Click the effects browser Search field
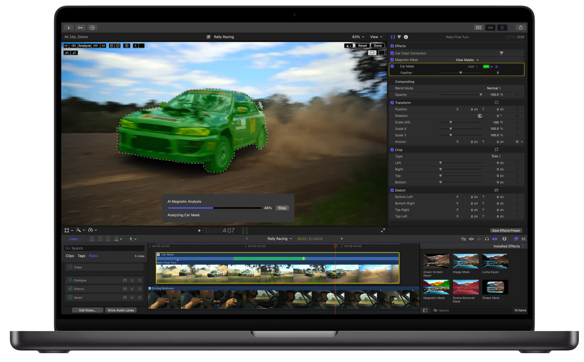This screenshot has height=362, width=584. [472, 310]
